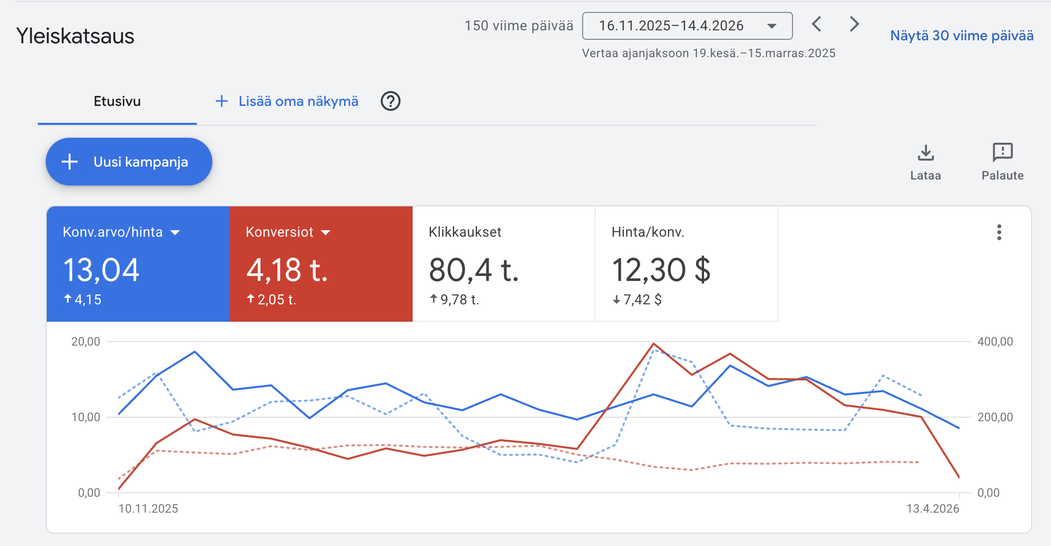Click the help question mark icon
This screenshot has width=1051, height=546.
pyautogui.click(x=390, y=101)
